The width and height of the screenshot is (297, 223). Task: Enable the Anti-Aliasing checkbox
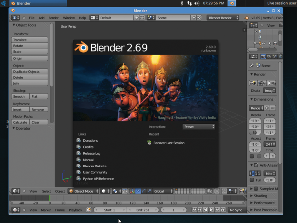[x=256, y=165]
